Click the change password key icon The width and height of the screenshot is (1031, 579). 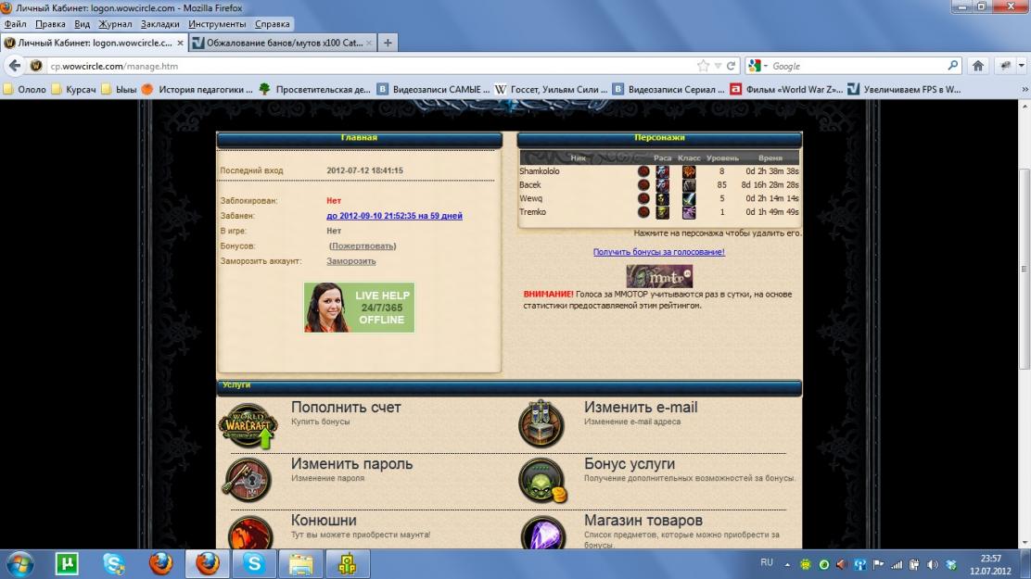[248, 480]
